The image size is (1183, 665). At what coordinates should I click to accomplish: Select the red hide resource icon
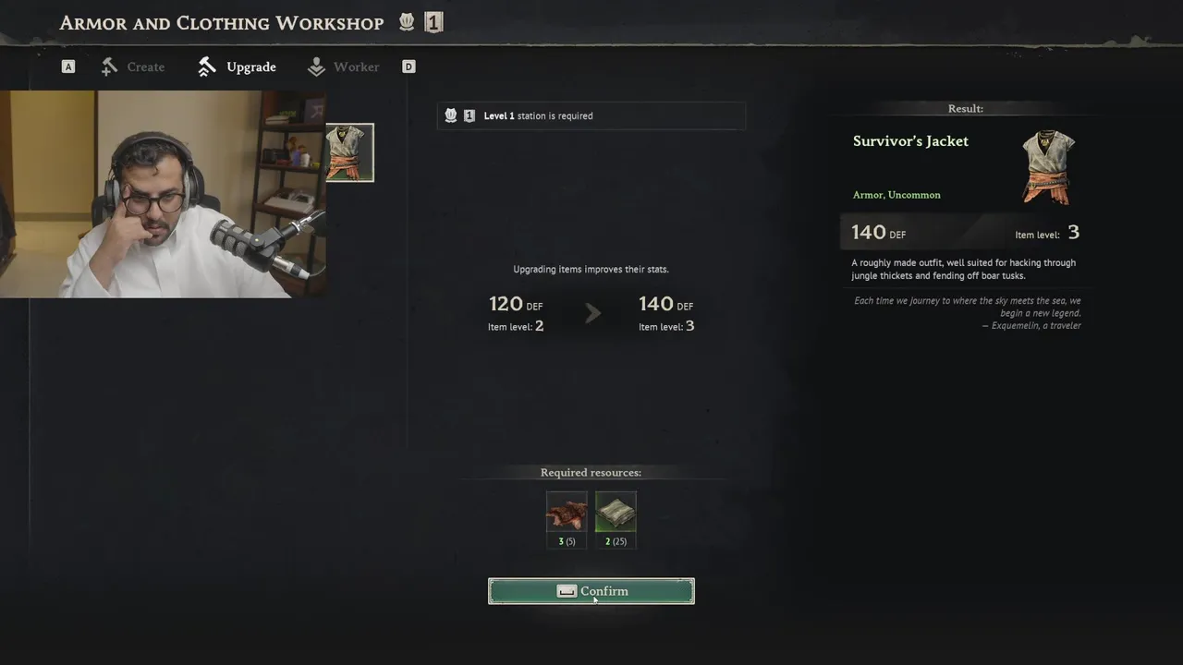tap(567, 513)
